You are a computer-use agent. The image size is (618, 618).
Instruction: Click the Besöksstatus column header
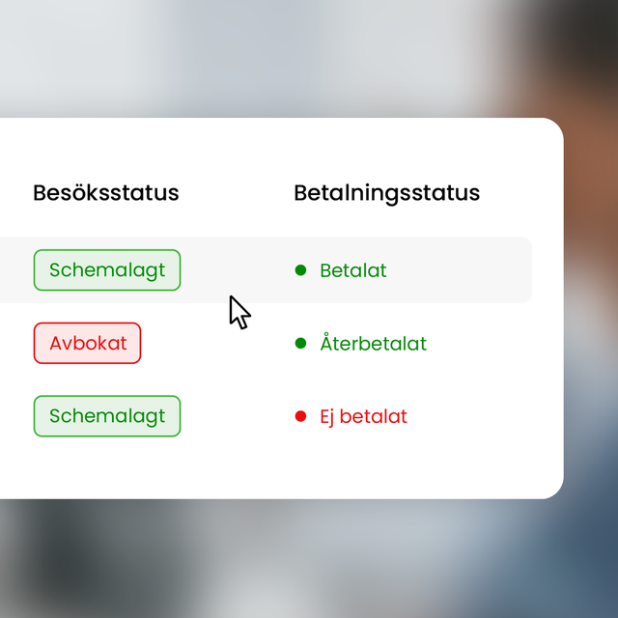[x=106, y=193]
